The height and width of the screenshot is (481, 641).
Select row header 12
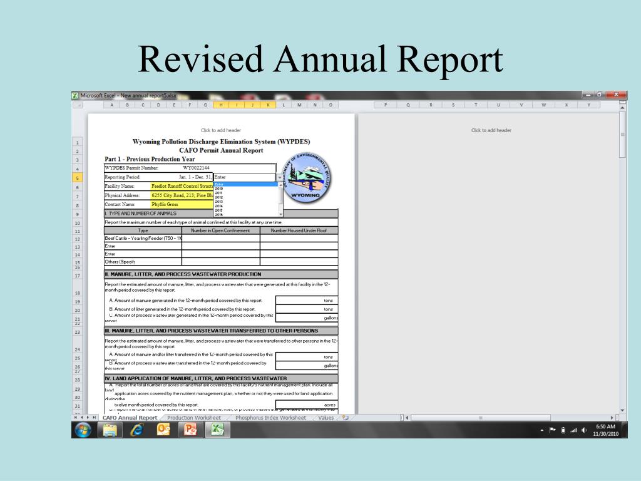point(77,239)
